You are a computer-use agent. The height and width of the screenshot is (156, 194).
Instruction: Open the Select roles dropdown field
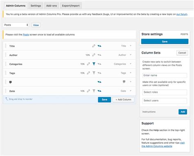click(x=165, y=92)
